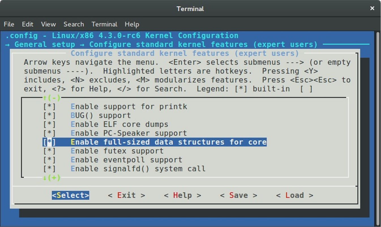This screenshot has width=381, height=227.
Task: Toggle Enable PC-Speaker support checkbox
Action: (50, 133)
